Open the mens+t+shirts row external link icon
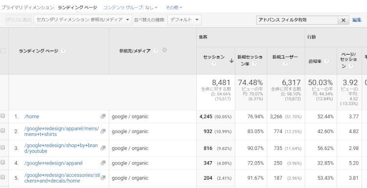 pos(103,131)
